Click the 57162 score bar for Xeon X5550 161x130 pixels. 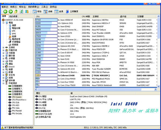coord(46,20)
